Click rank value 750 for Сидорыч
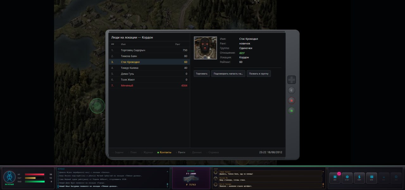 pyautogui.click(x=185, y=50)
